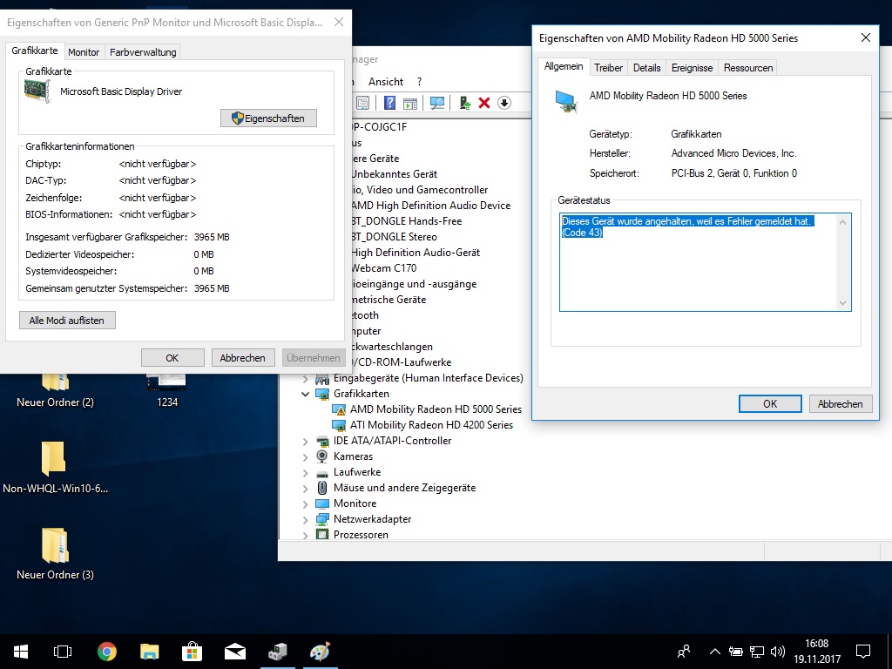
Task: Switch to the Farbverwaltung tab
Action: 143,51
